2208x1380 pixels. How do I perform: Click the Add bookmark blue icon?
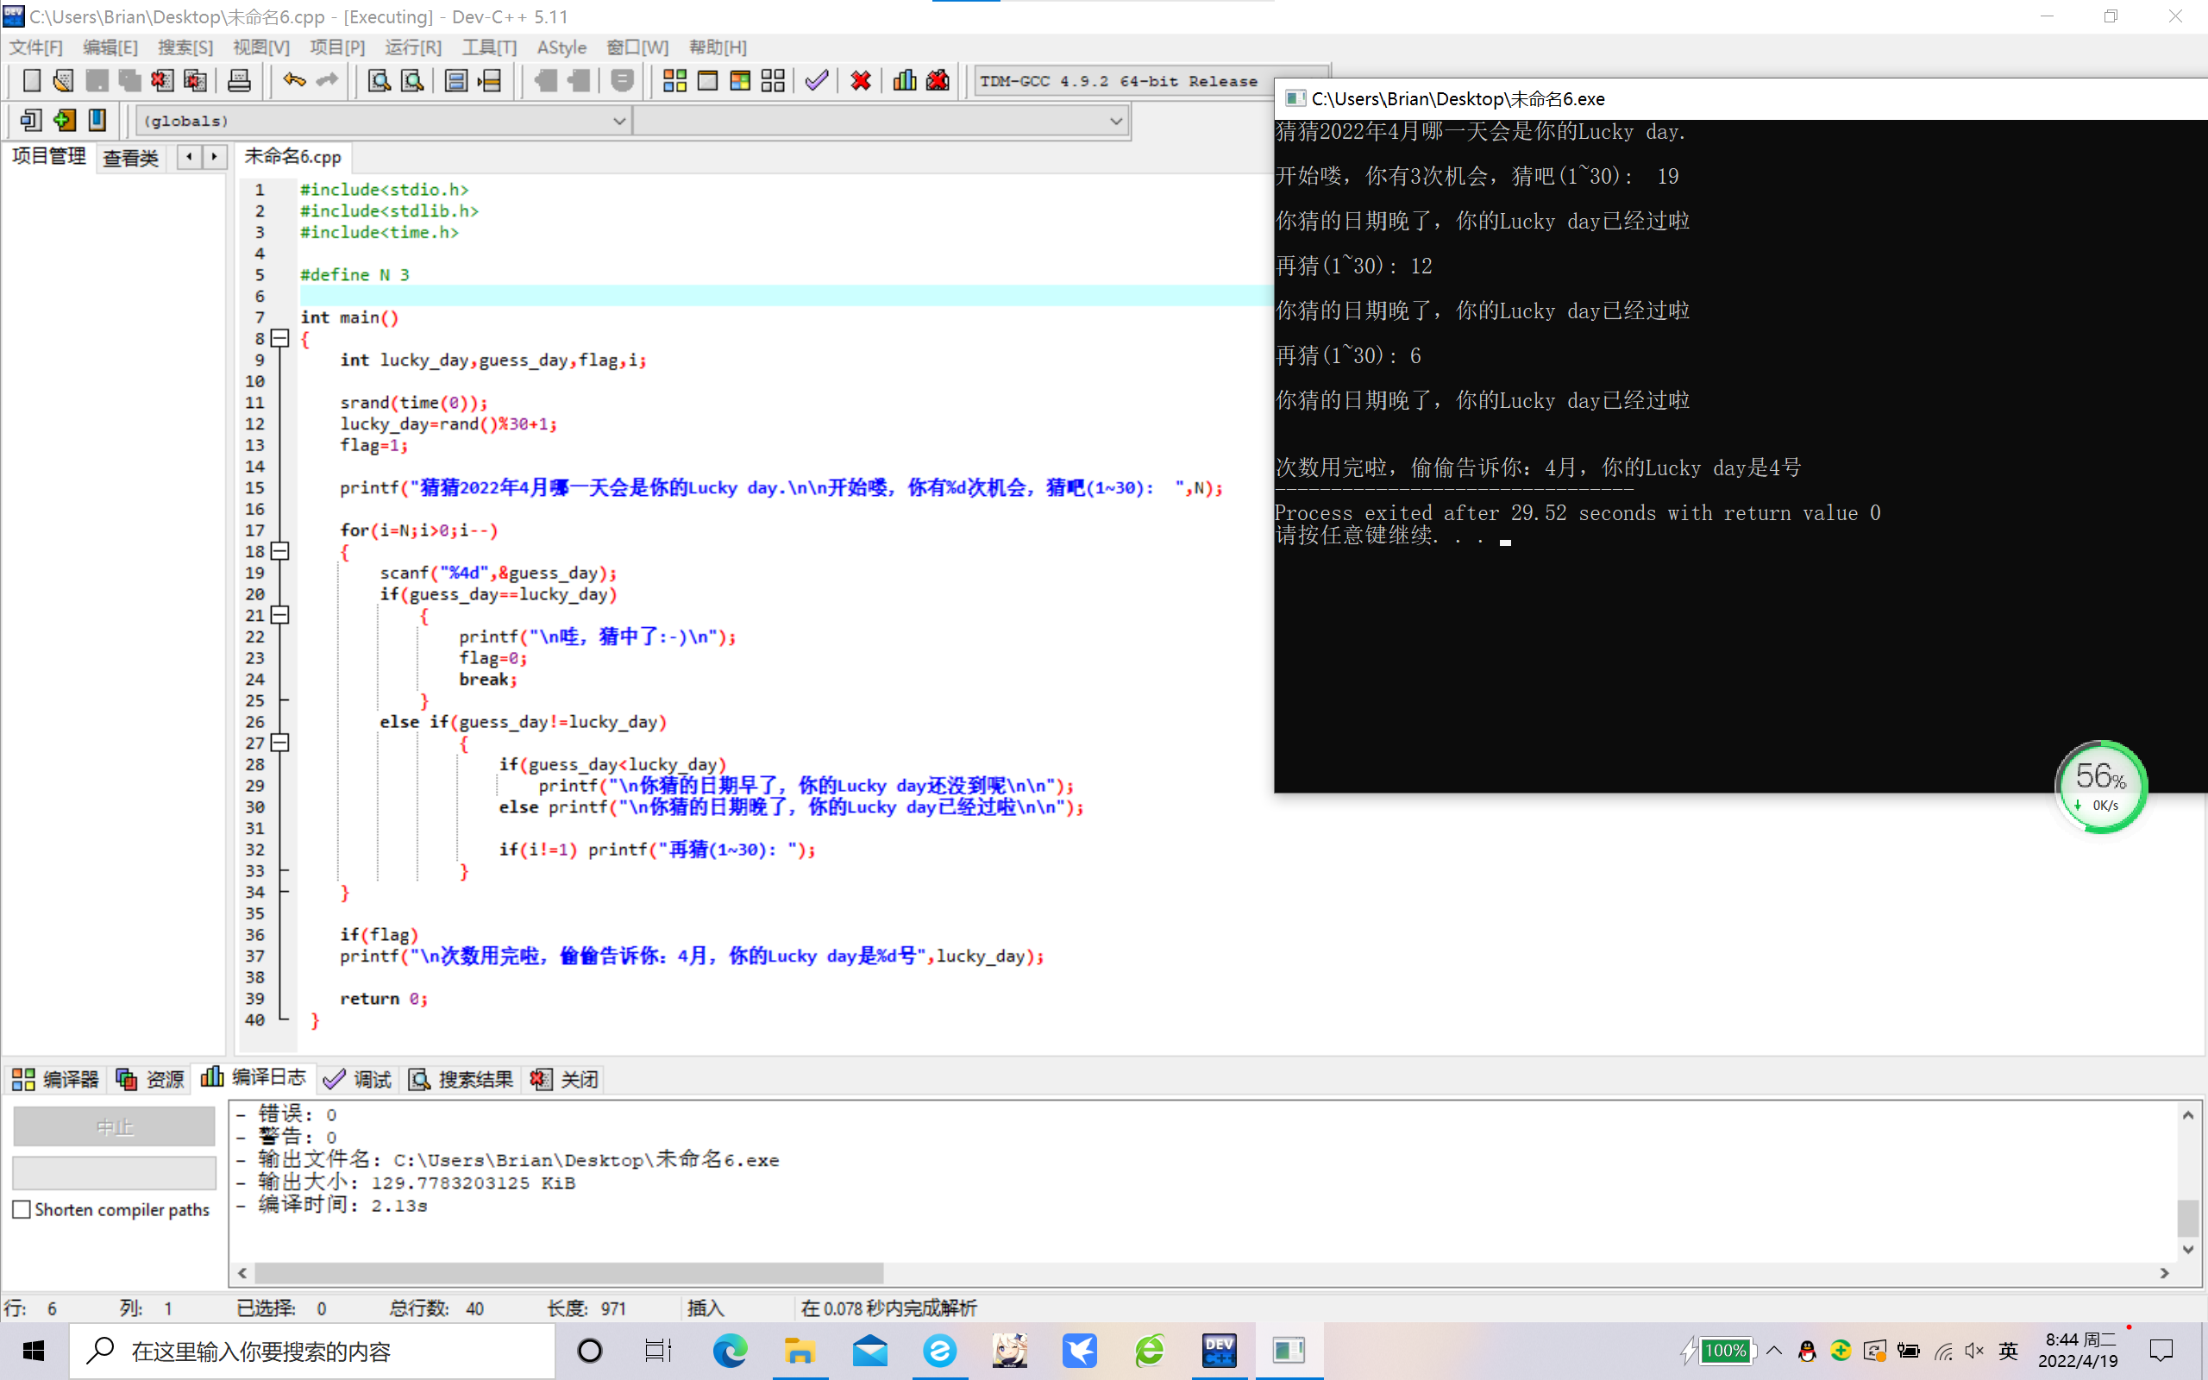pos(97,120)
